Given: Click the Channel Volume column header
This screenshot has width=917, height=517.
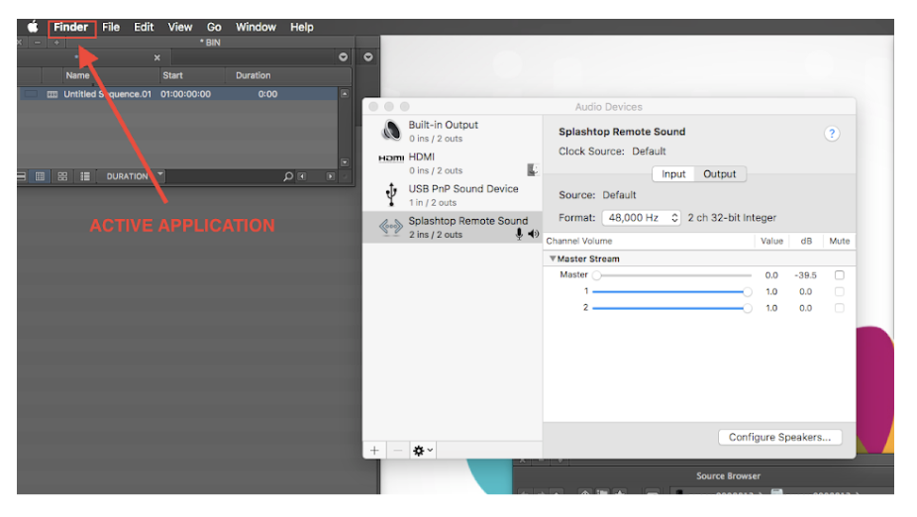Looking at the screenshot, I should tap(579, 241).
